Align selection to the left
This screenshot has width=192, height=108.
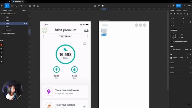[171, 14]
